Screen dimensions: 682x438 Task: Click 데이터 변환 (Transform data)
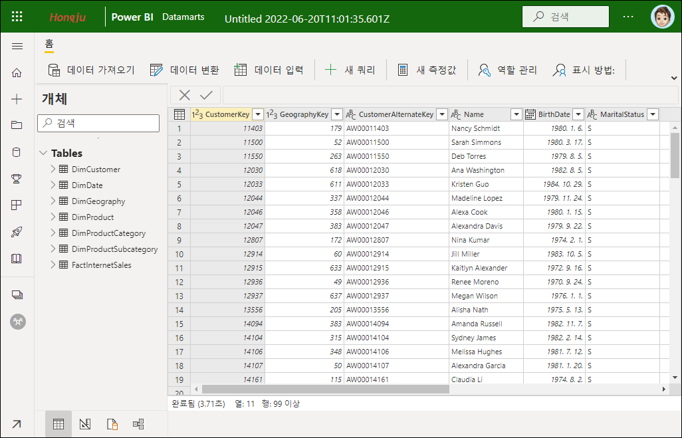[184, 70]
